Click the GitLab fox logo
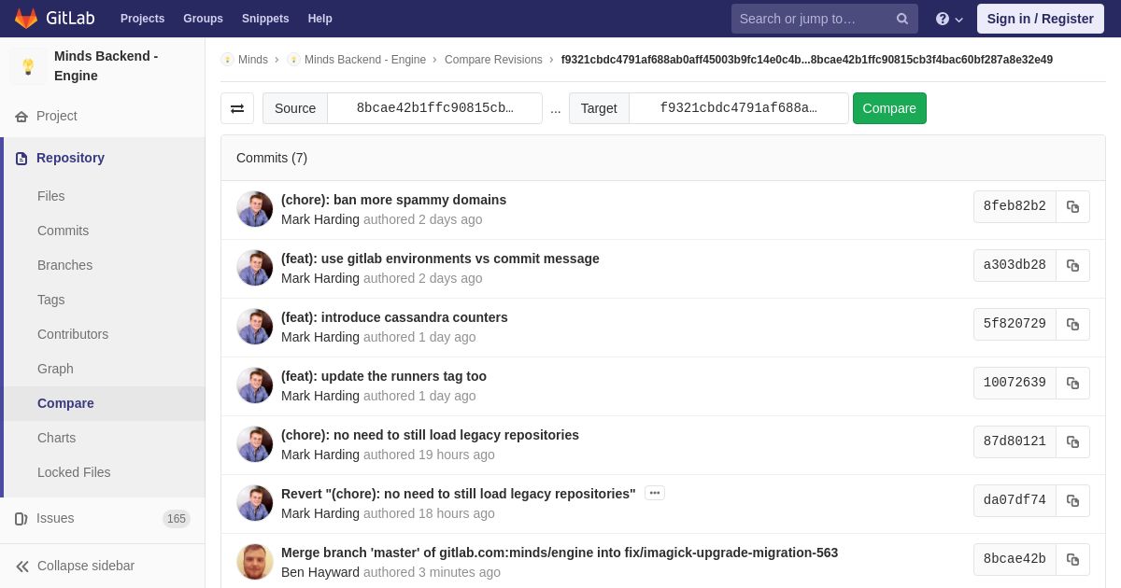This screenshot has height=588, width=1121. [x=26, y=19]
